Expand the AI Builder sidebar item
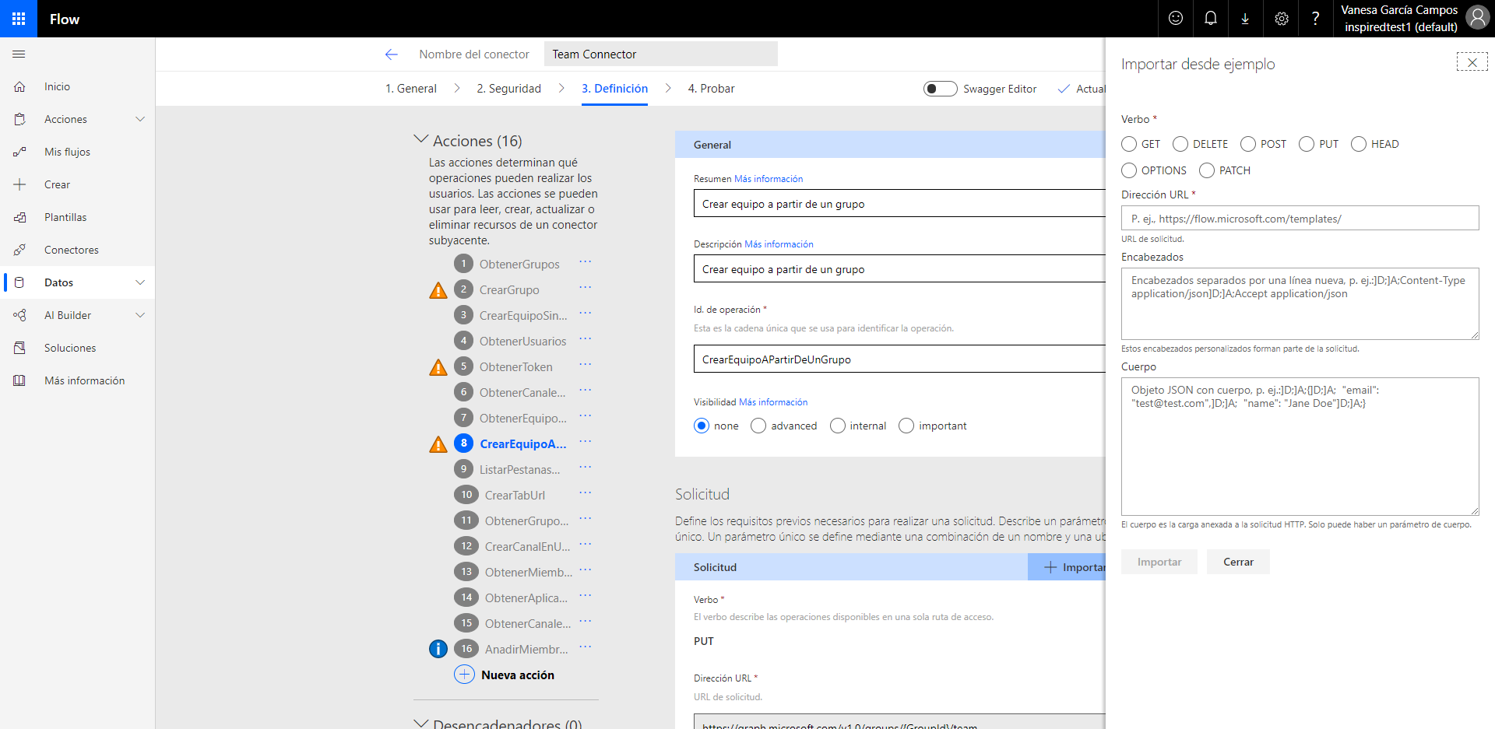1495x729 pixels. pyautogui.click(x=140, y=315)
